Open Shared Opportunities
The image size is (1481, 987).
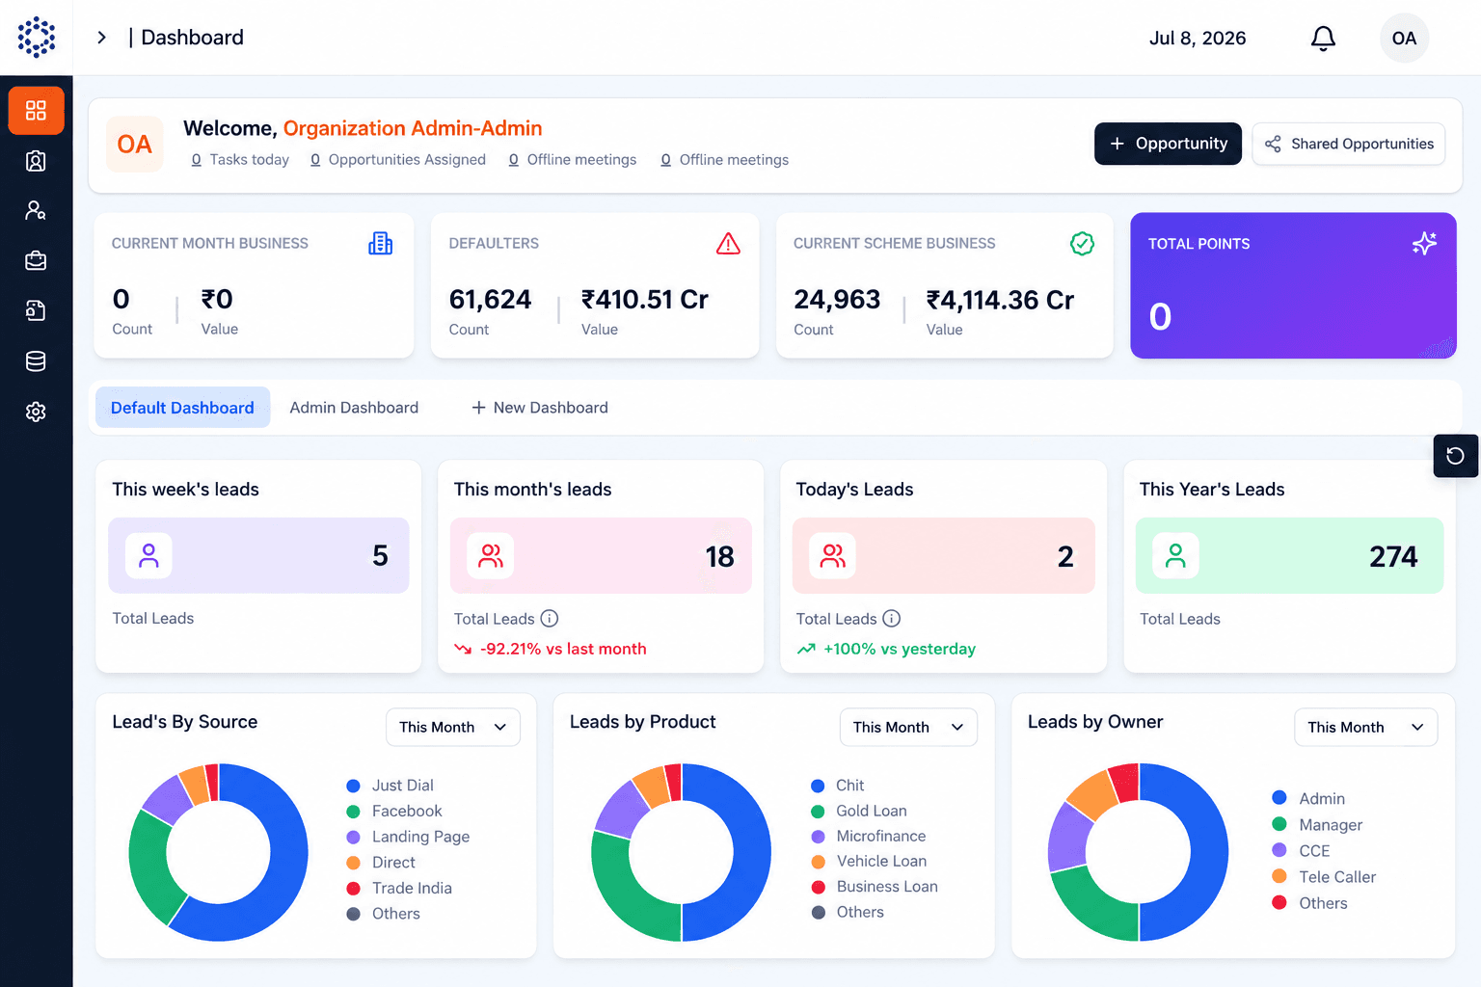click(1349, 144)
